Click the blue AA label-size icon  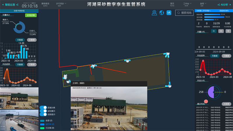click(x=169, y=13)
